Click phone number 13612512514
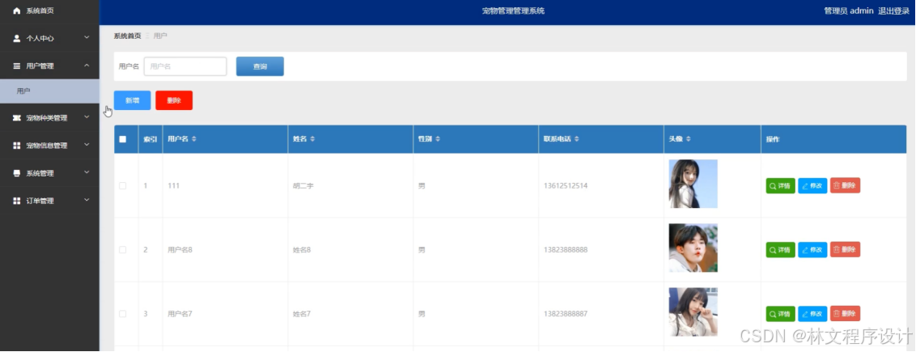Image resolution: width=916 pixels, height=352 pixels. (x=566, y=185)
